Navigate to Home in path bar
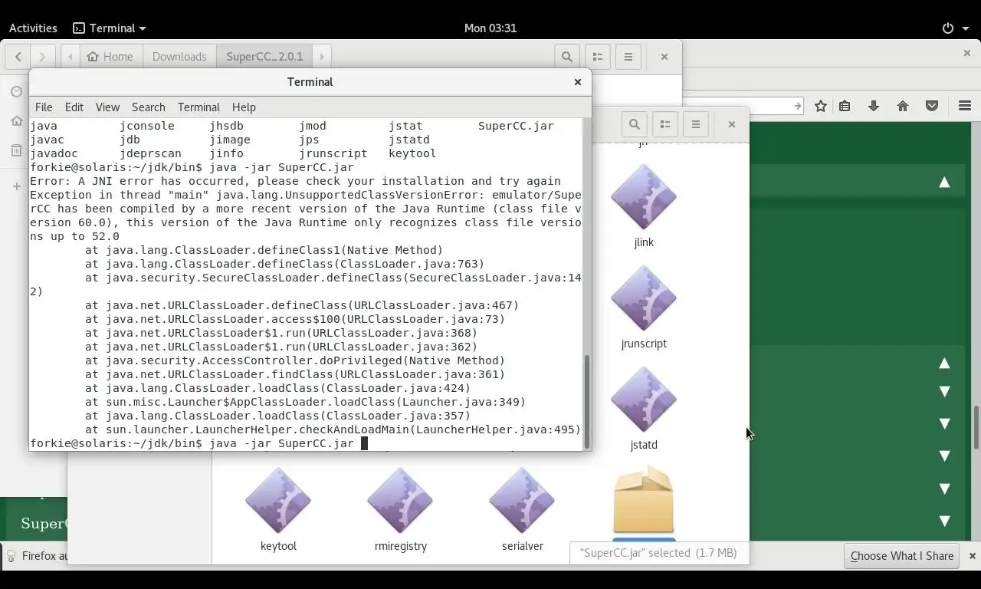 110,57
